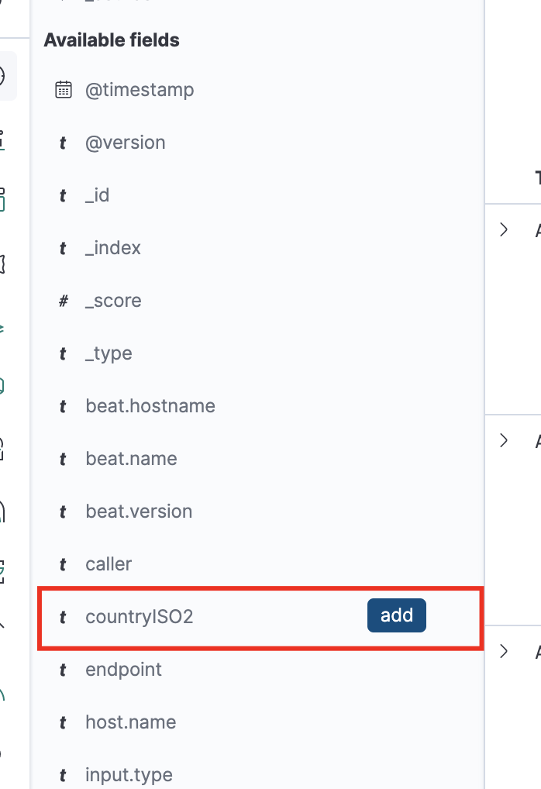Click the calendar icon beside @timestamp
Screen dimensions: 541x789
64,90
